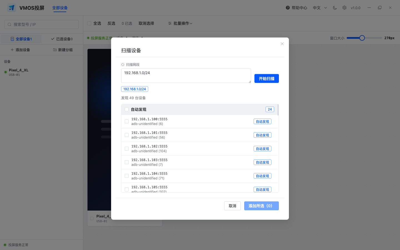Viewport: 400px width, 250px height.
Task: Toggle dark mode with the moon icon
Action: [335, 8]
